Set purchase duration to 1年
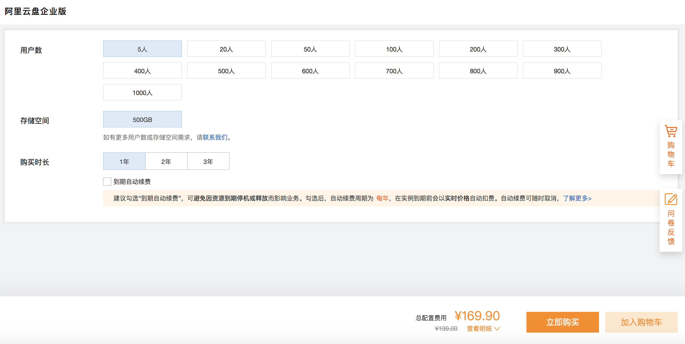 point(124,161)
